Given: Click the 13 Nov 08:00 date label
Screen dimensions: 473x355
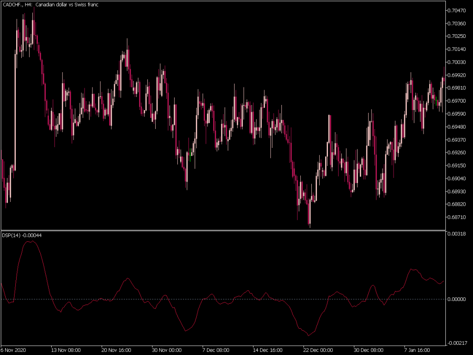Looking at the screenshot, I should [x=67, y=350].
